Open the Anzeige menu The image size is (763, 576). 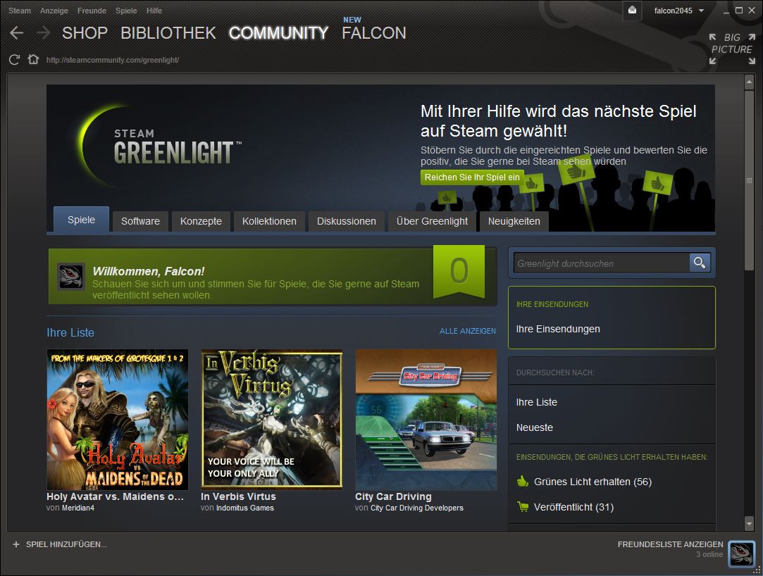click(54, 11)
